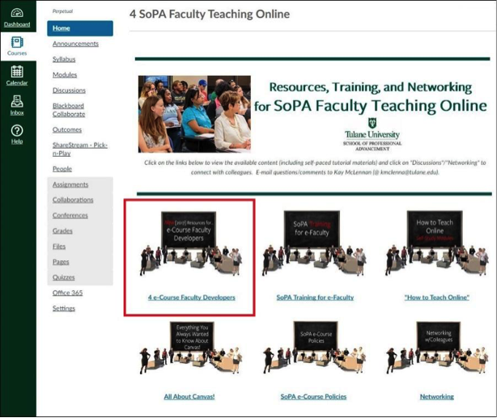Click the Networking w/Colleagues chalkboard image

(x=437, y=348)
